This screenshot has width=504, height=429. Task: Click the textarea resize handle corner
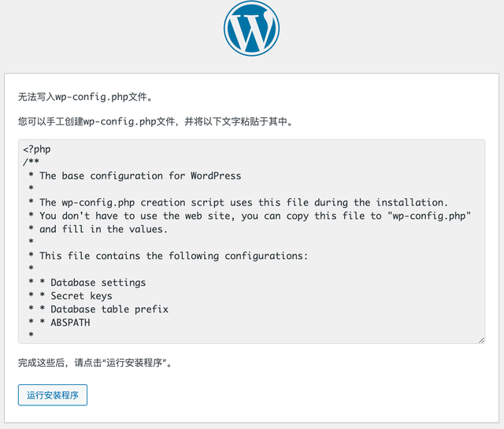tap(481, 340)
